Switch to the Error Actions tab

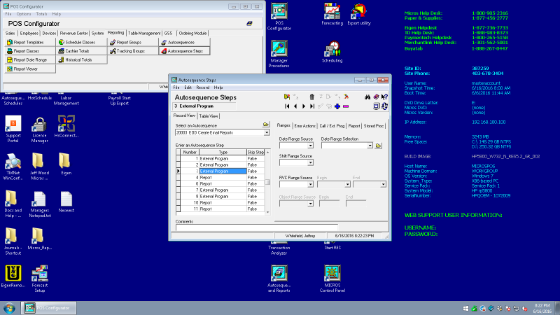[x=304, y=126]
